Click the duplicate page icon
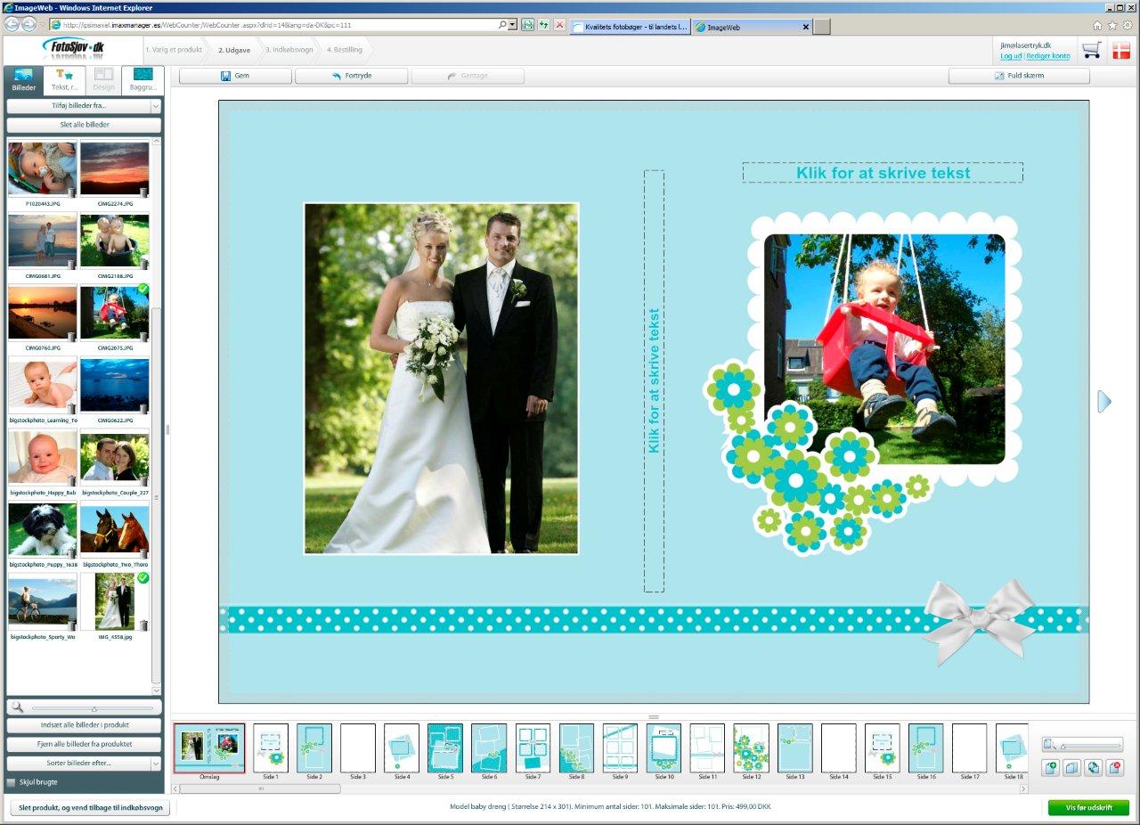 (1072, 767)
